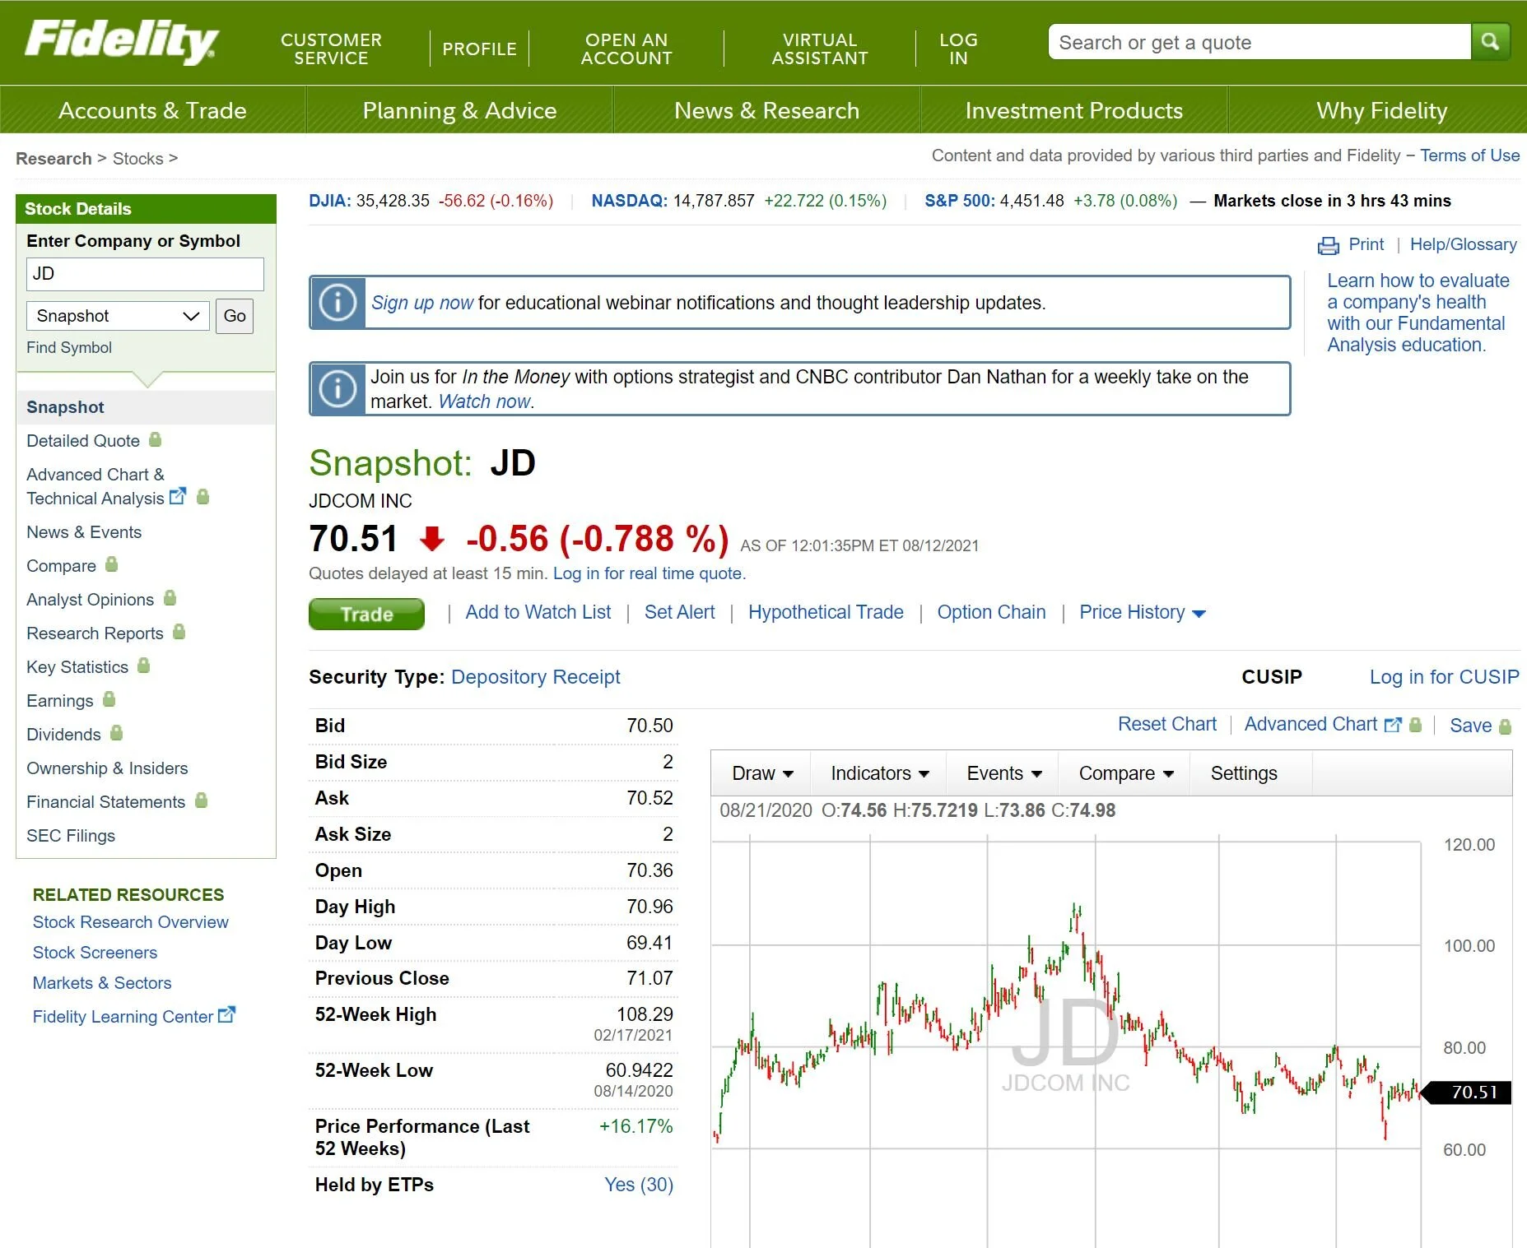This screenshot has height=1248, width=1527.
Task: Open Accounts & Trade menu
Action: point(152,110)
